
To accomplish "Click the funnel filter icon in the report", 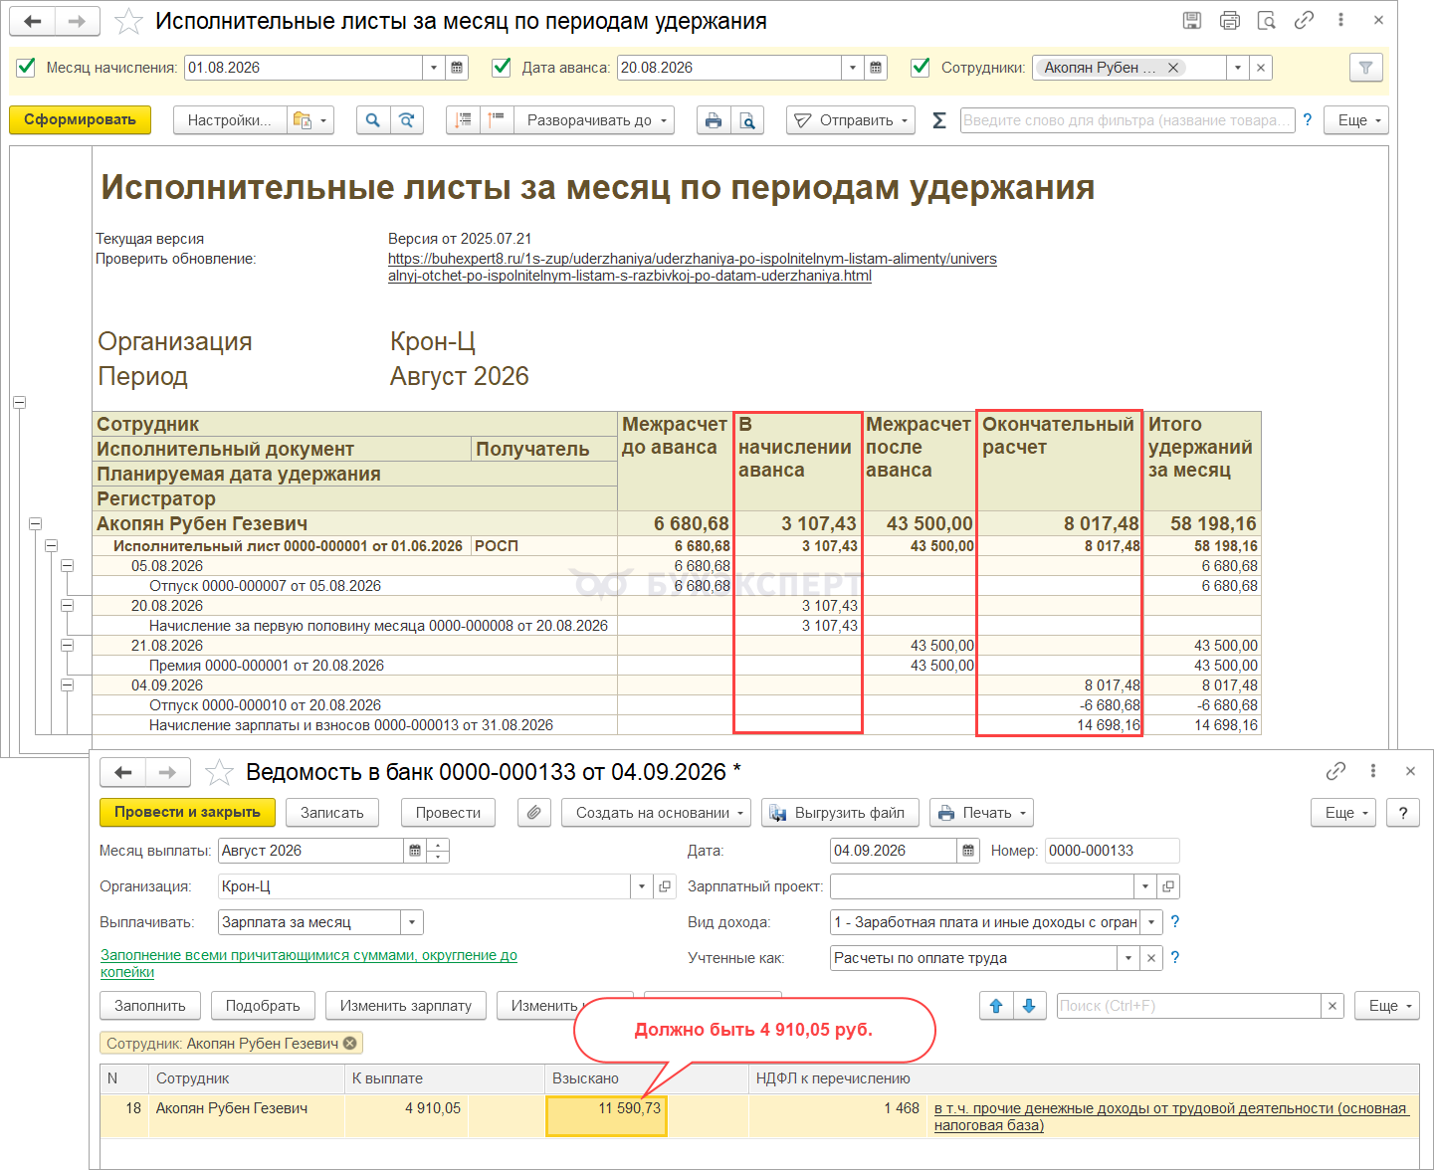I will [1365, 68].
